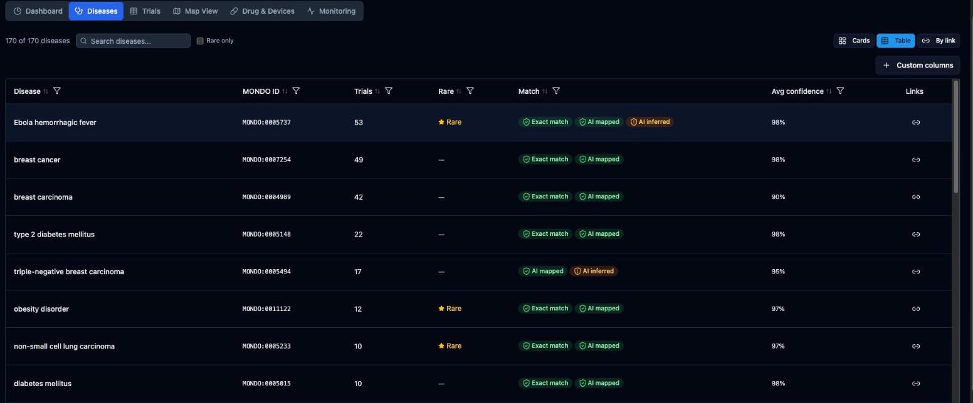Click MONDO:0005494 ID cell
Screen dimensions: 973x403
click(x=266, y=272)
